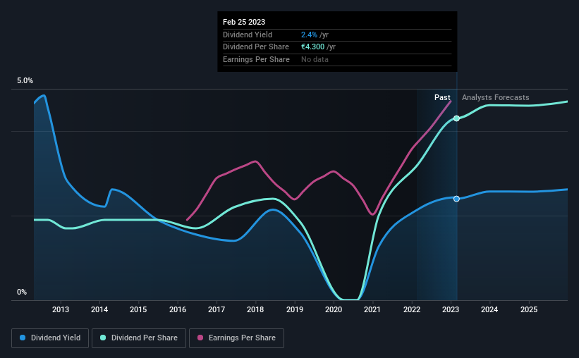
Task: Click the 2021 x-axis label
Action: pos(372,309)
